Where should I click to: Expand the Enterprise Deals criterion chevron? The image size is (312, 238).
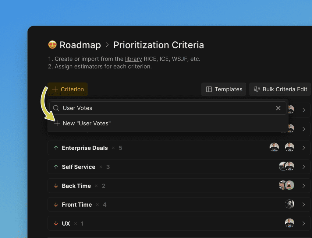304,148
